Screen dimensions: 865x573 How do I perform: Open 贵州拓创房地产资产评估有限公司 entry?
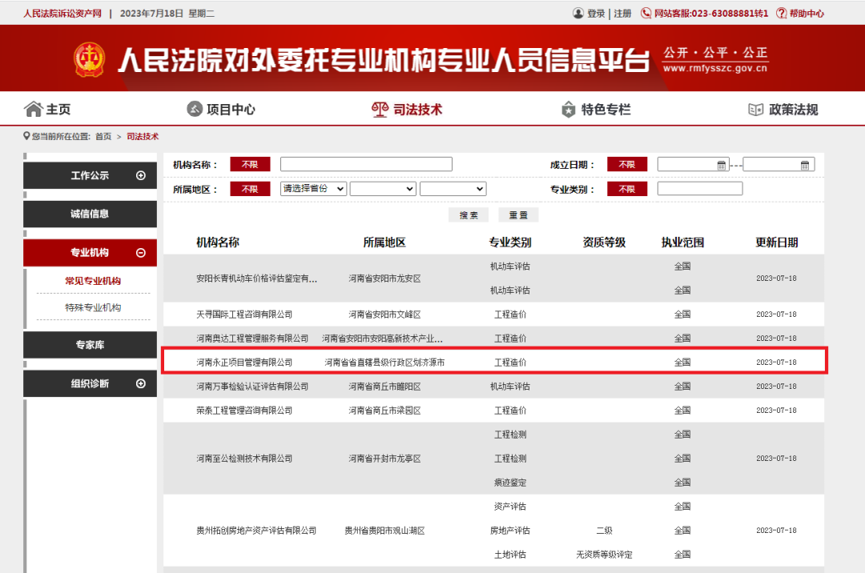click(x=256, y=531)
